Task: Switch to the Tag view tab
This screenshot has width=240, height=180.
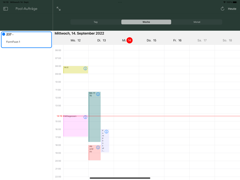Action: [x=96, y=22]
